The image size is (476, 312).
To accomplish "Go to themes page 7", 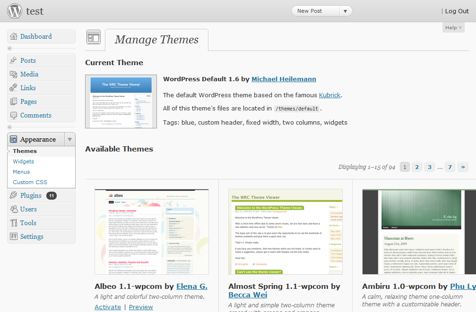I will [x=450, y=167].
